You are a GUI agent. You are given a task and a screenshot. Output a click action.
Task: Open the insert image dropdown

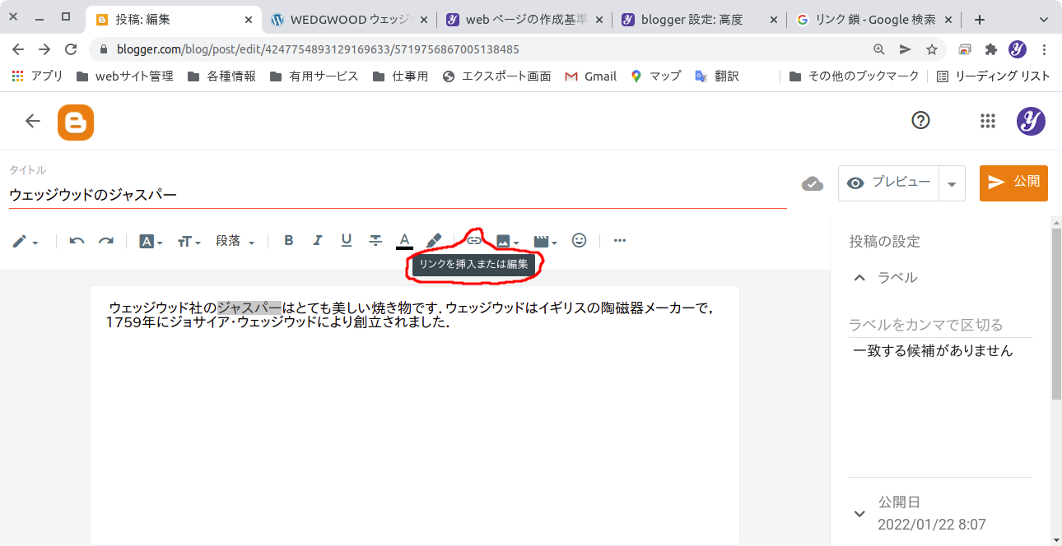pos(507,241)
